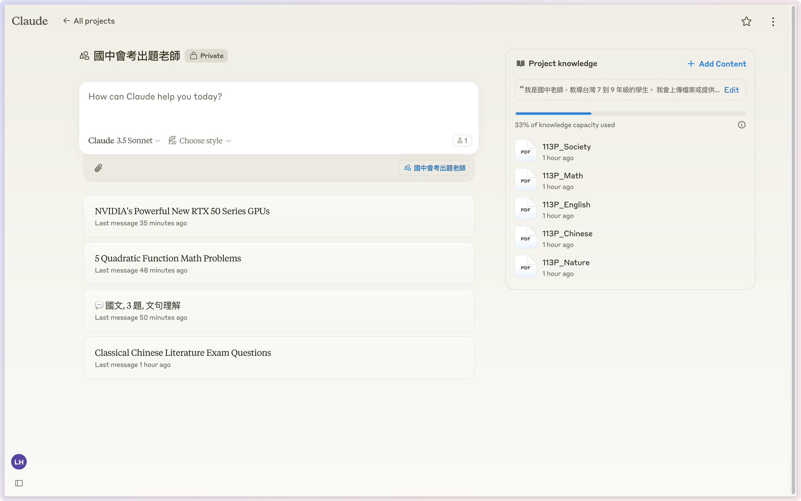
Task: Click the flask feature preview badge
Action: tap(462, 140)
